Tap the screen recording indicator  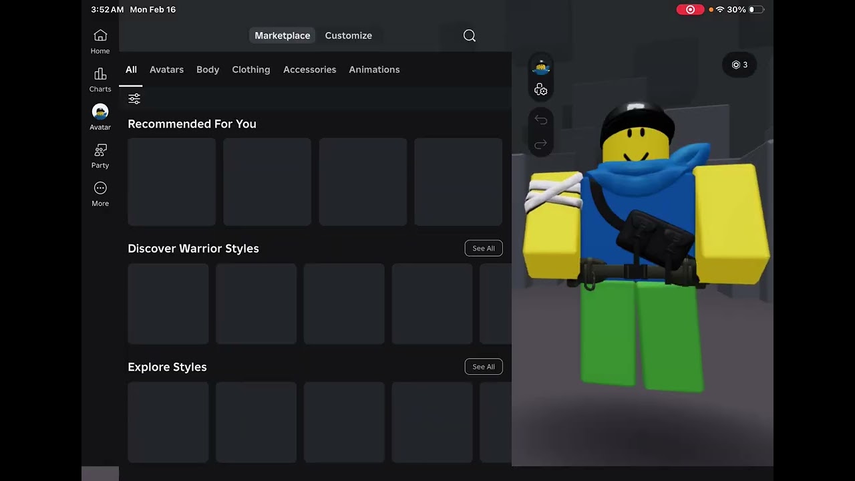tap(690, 9)
